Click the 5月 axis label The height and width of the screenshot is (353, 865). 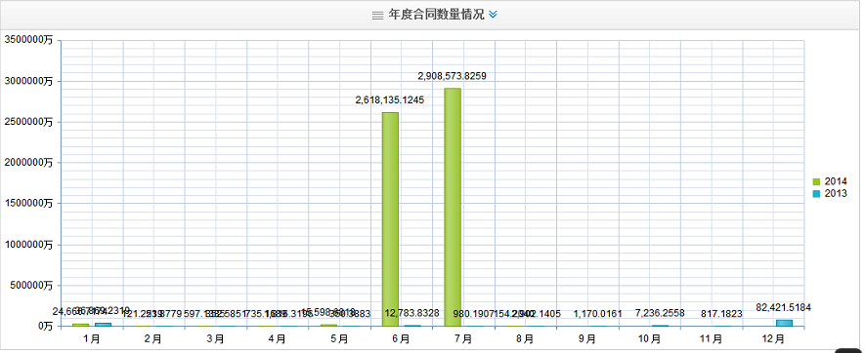pos(339,338)
